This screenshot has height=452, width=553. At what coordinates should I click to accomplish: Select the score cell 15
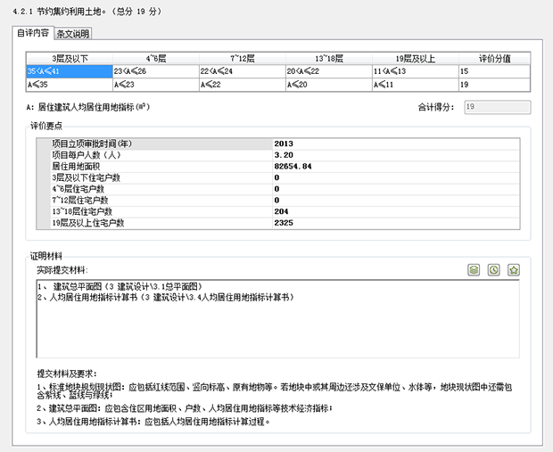[x=494, y=71]
